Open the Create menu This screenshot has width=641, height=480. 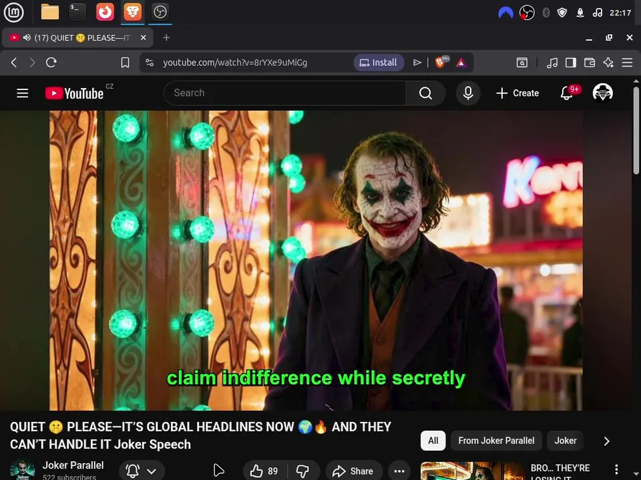[517, 93]
